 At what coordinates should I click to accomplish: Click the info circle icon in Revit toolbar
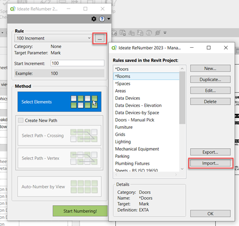(149, 33)
